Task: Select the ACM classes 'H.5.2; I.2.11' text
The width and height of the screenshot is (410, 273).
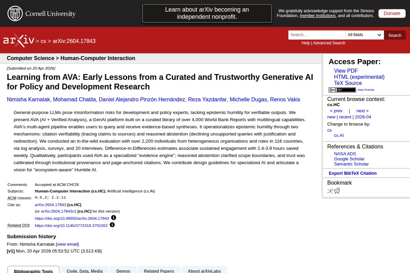Action: 50,198
